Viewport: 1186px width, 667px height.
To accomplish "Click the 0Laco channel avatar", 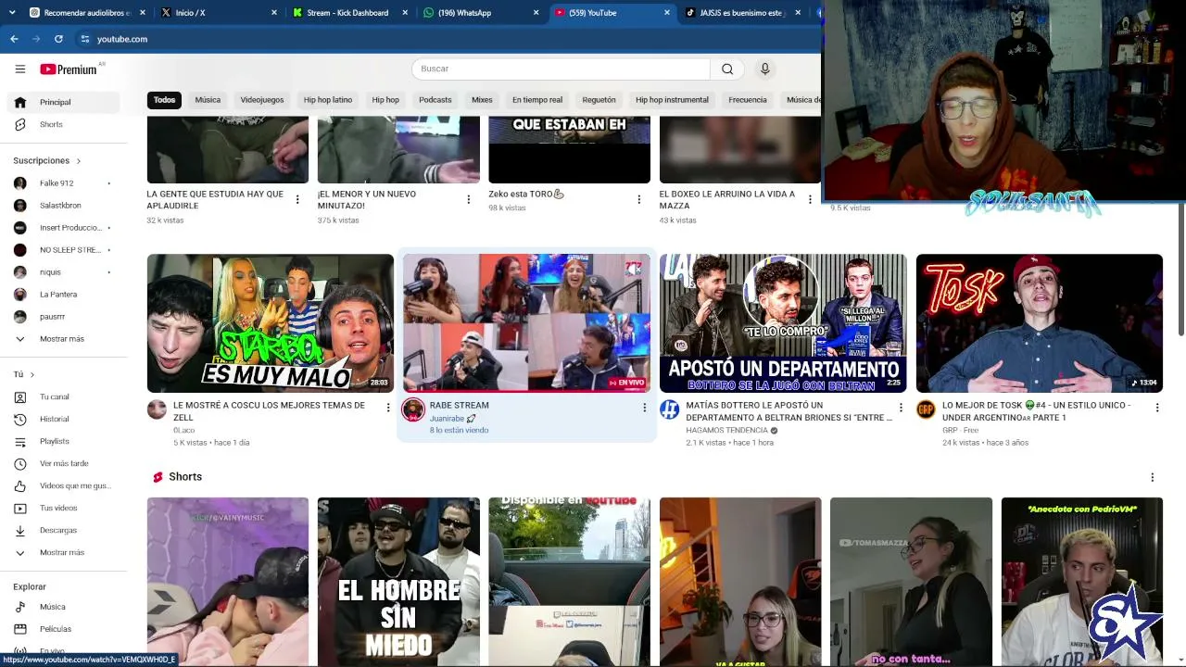I will click(157, 409).
